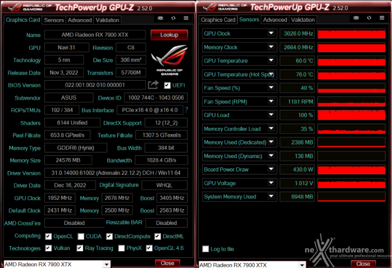Click the 1181 RPM fan speed value
Viewport: 392px width, 268px height.
(x=297, y=101)
